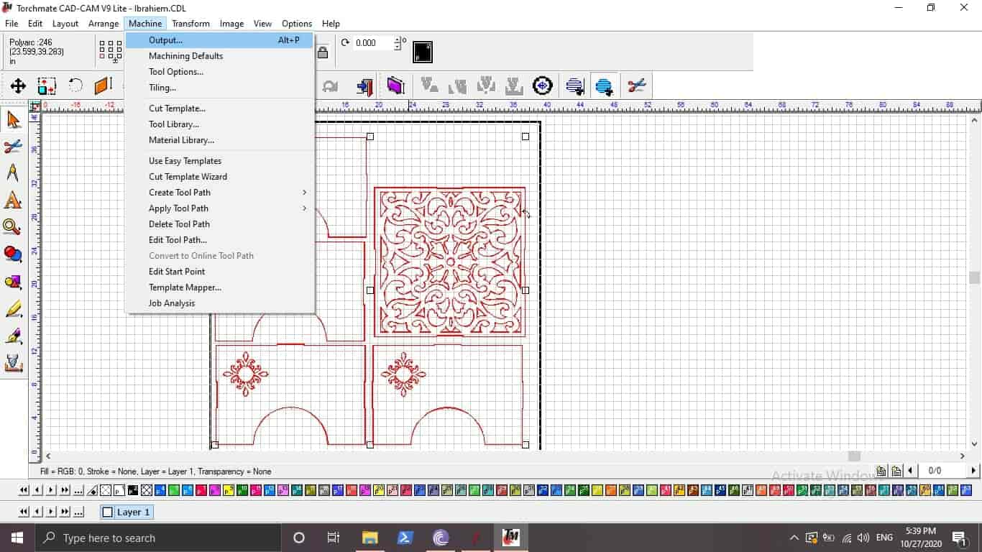
Task: Click the orange shear/slant icon
Action: [x=104, y=86]
